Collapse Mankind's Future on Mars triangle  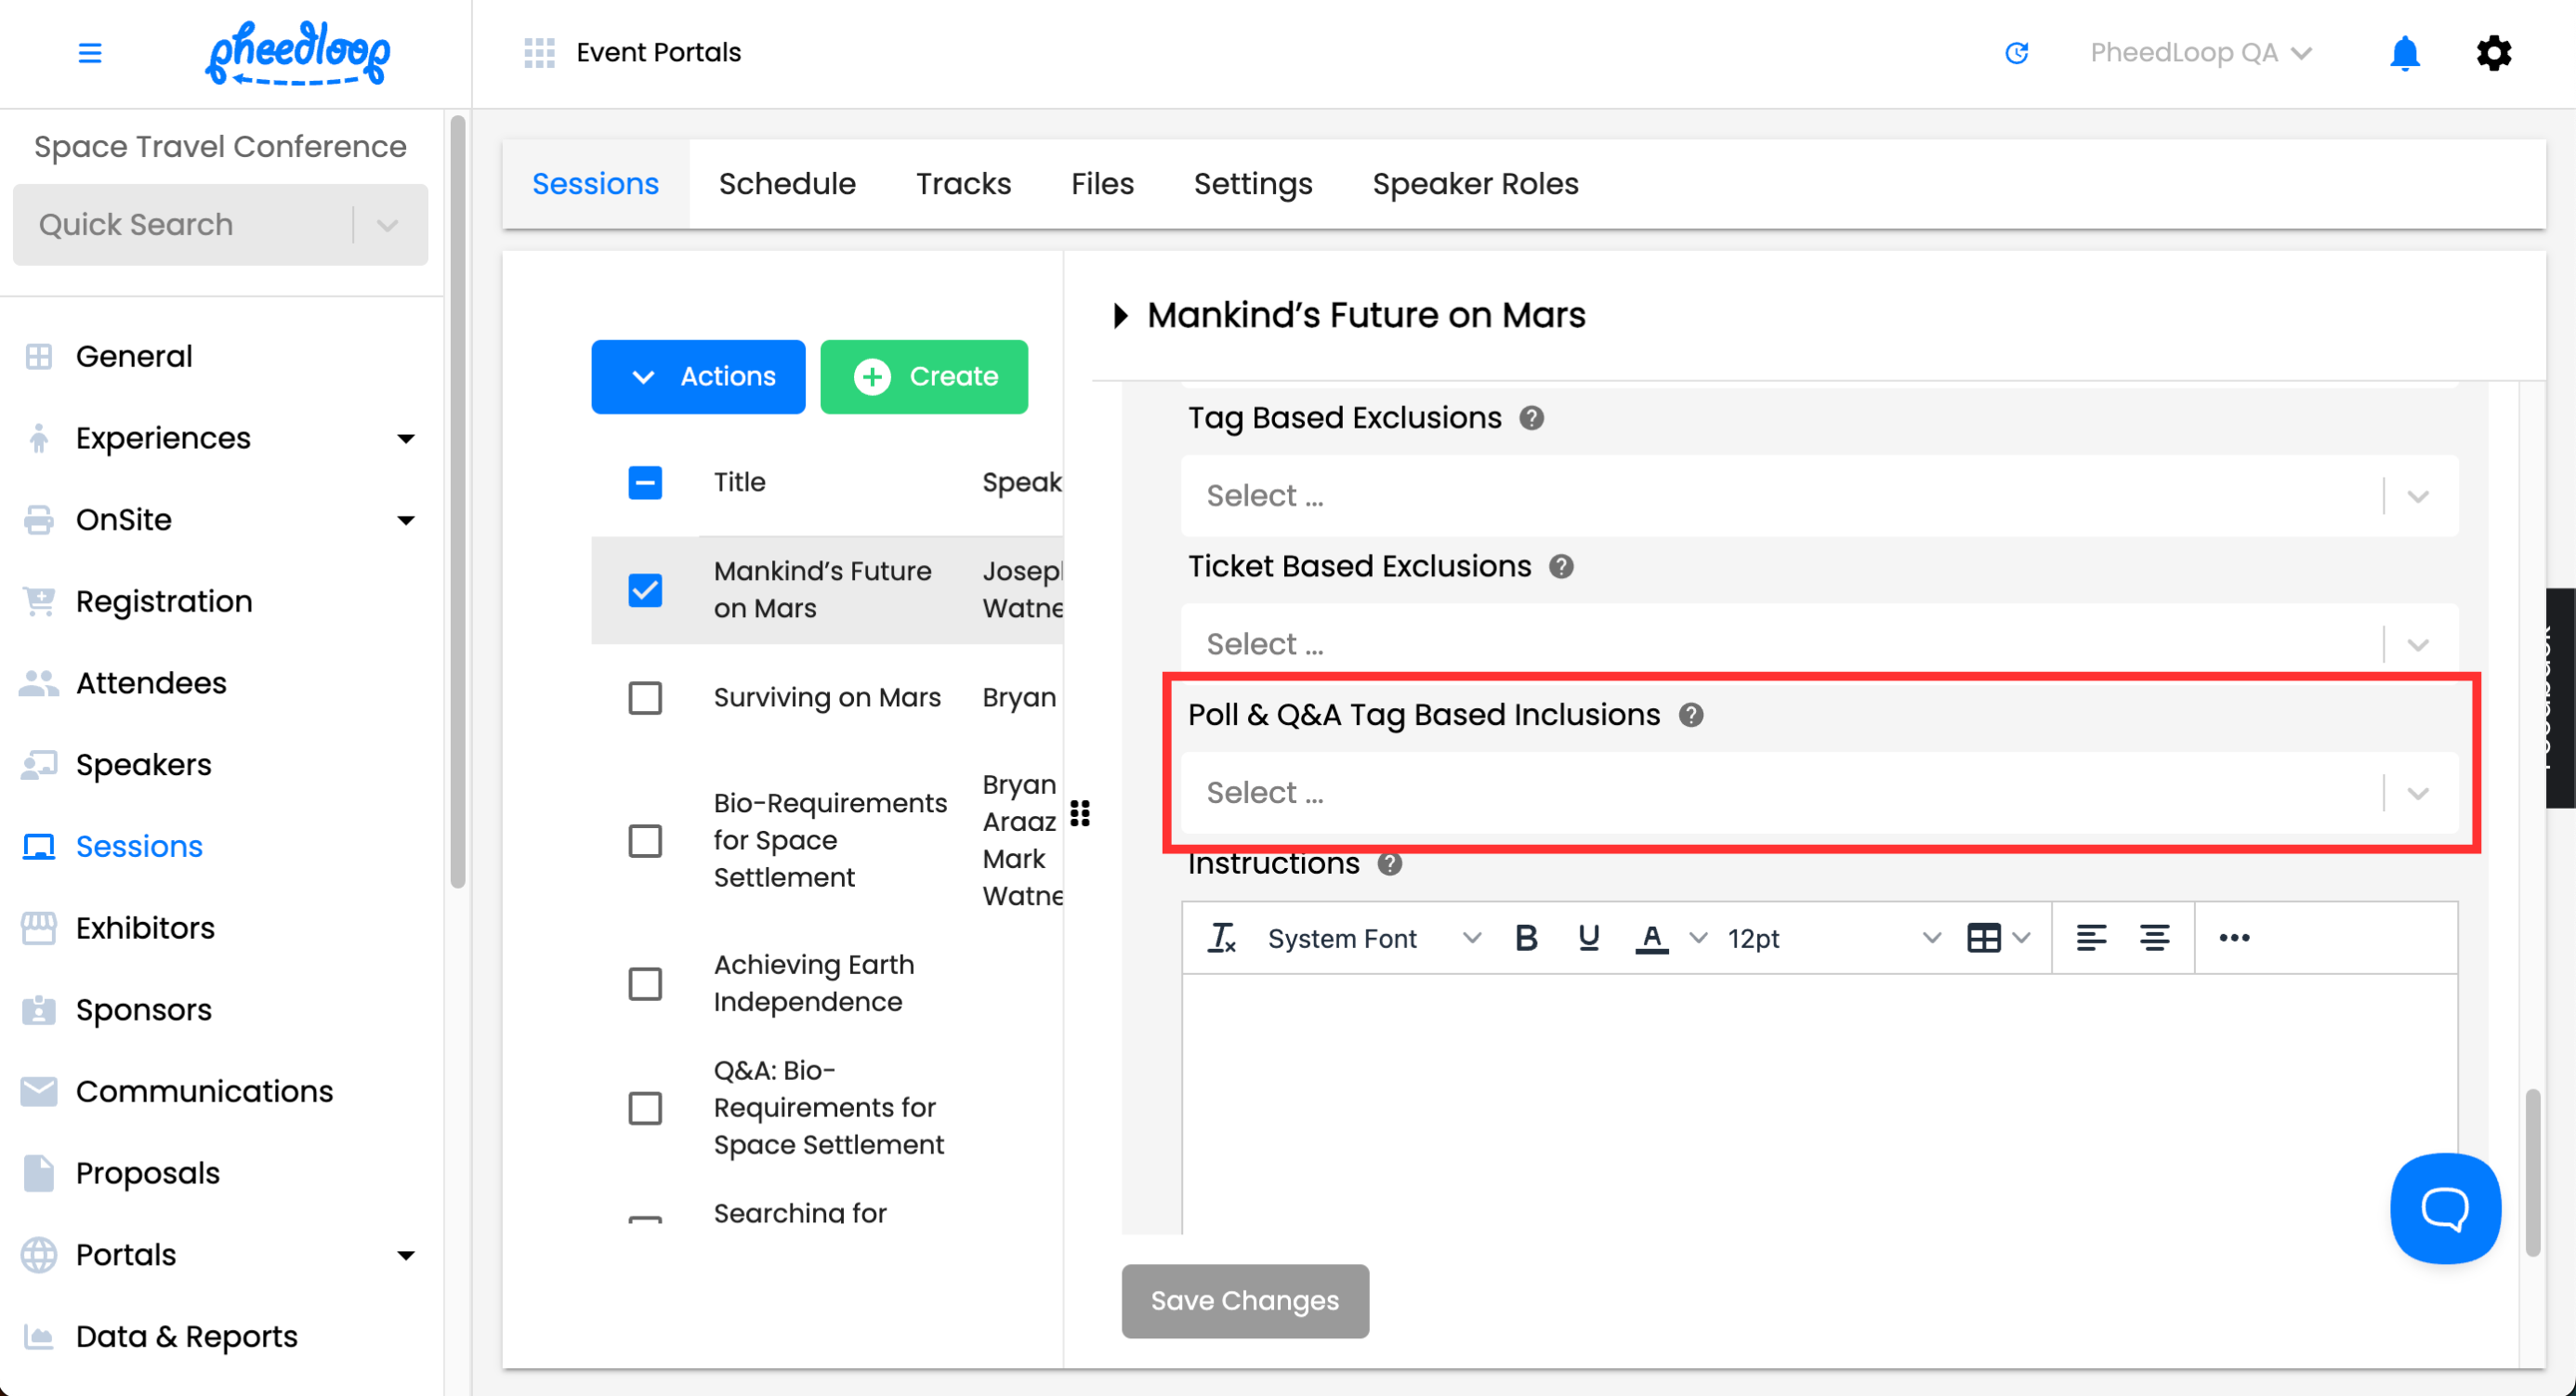point(1120,316)
